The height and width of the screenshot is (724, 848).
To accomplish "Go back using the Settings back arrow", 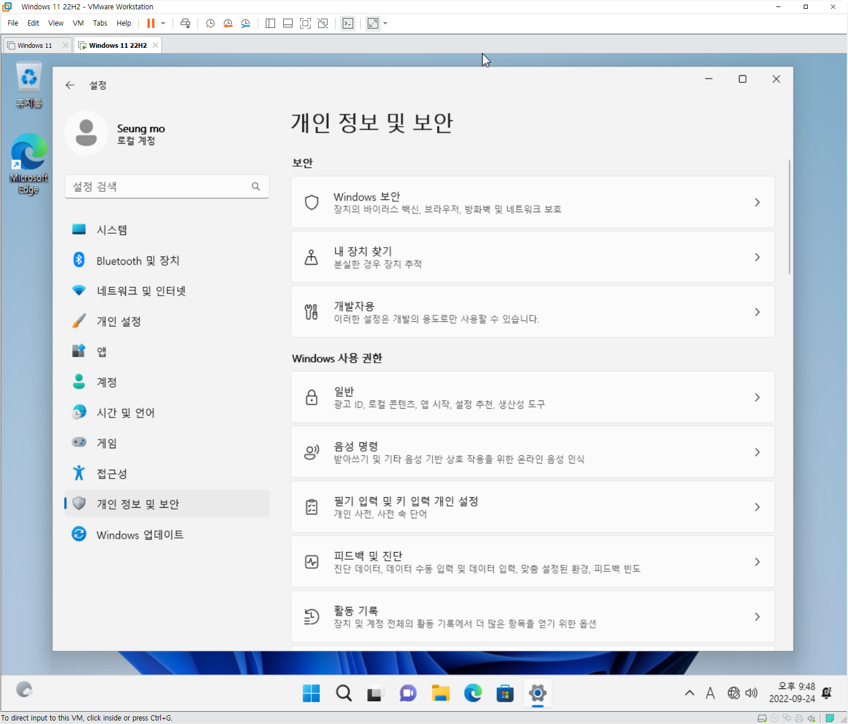I will 70,85.
